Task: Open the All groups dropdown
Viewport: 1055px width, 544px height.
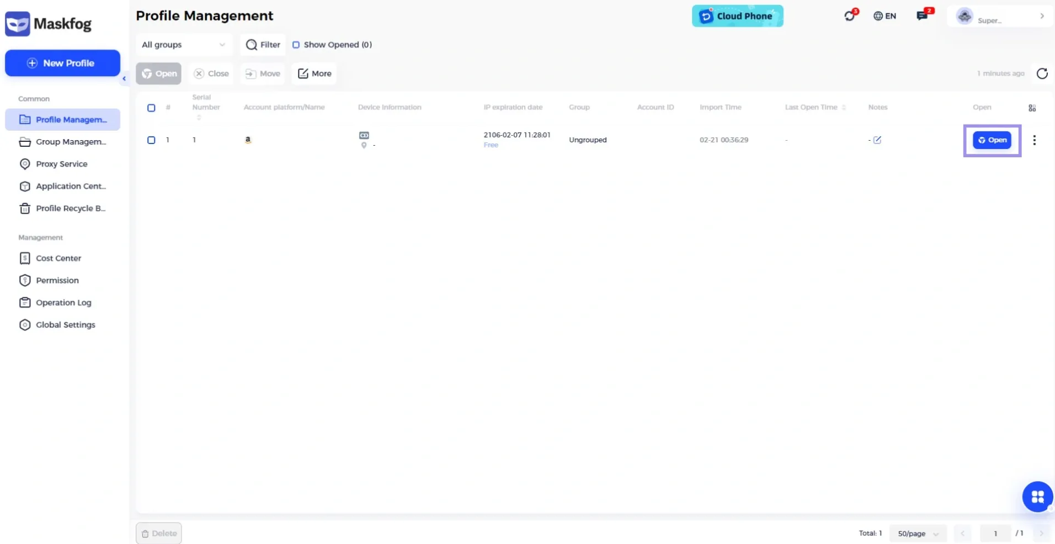Action: 184,45
